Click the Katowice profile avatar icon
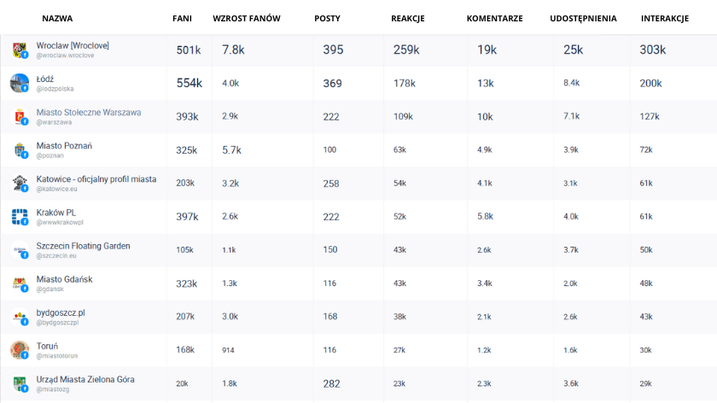717x403 pixels. click(19, 183)
